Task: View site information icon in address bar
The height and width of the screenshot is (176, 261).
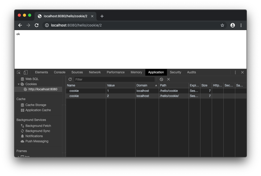Action: click(47, 25)
